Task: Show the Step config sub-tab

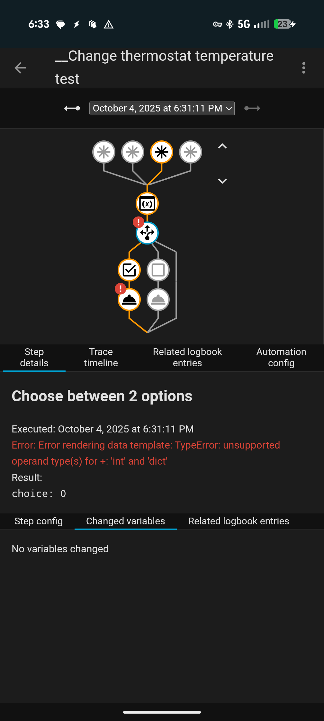Action: (39, 521)
